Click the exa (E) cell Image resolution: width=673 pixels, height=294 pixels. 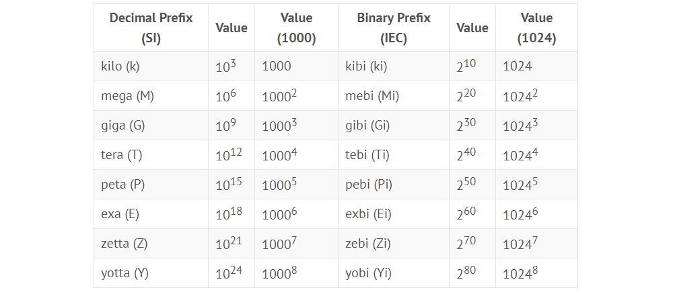[151, 214]
